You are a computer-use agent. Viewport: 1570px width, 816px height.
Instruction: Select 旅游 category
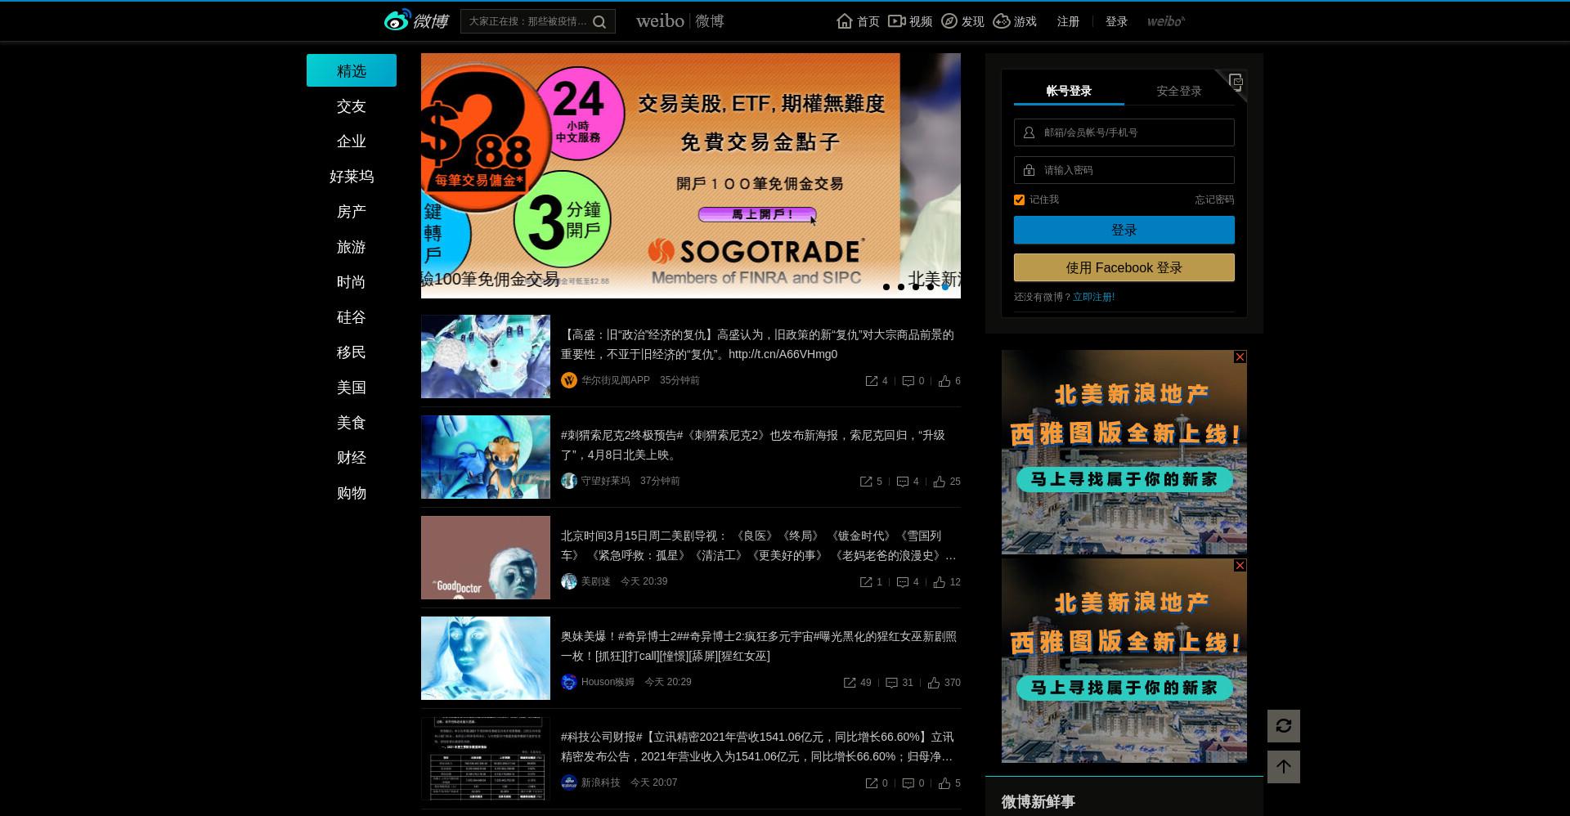(352, 247)
